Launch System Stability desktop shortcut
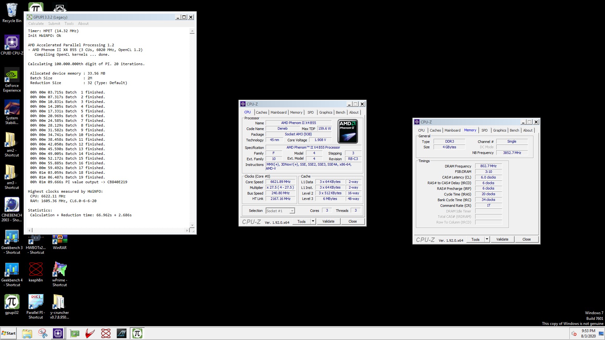The width and height of the screenshot is (605, 340). click(x=12, y=112)
